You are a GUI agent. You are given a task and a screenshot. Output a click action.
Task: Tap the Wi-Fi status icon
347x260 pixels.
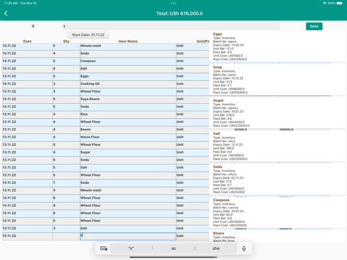click(324, 3)
